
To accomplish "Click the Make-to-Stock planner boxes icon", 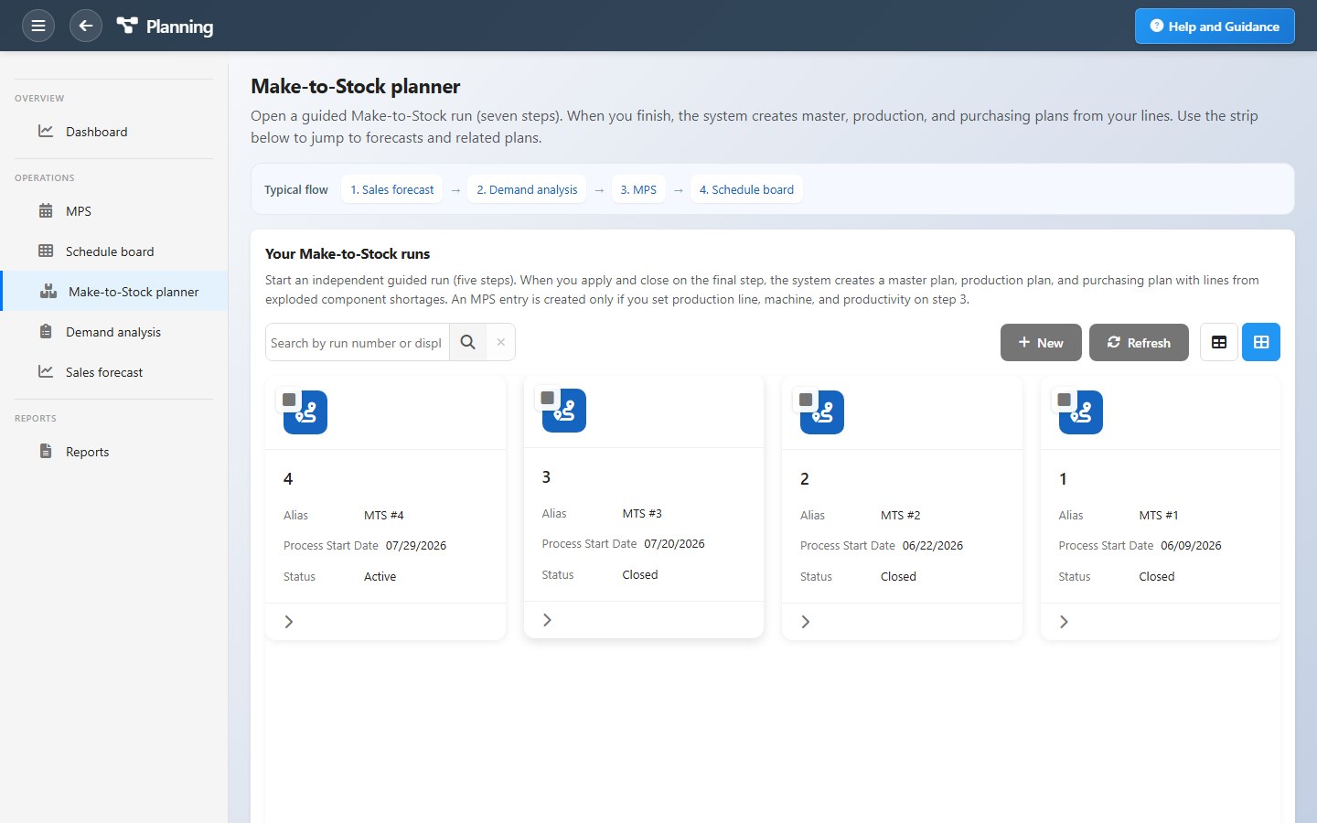I will click(x=48, y=291).
